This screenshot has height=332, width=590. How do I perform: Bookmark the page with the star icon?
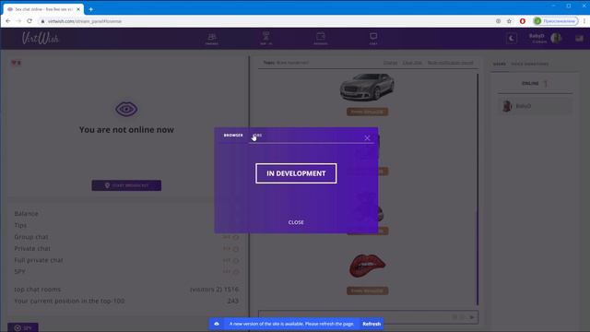click(x=509, y=21)
